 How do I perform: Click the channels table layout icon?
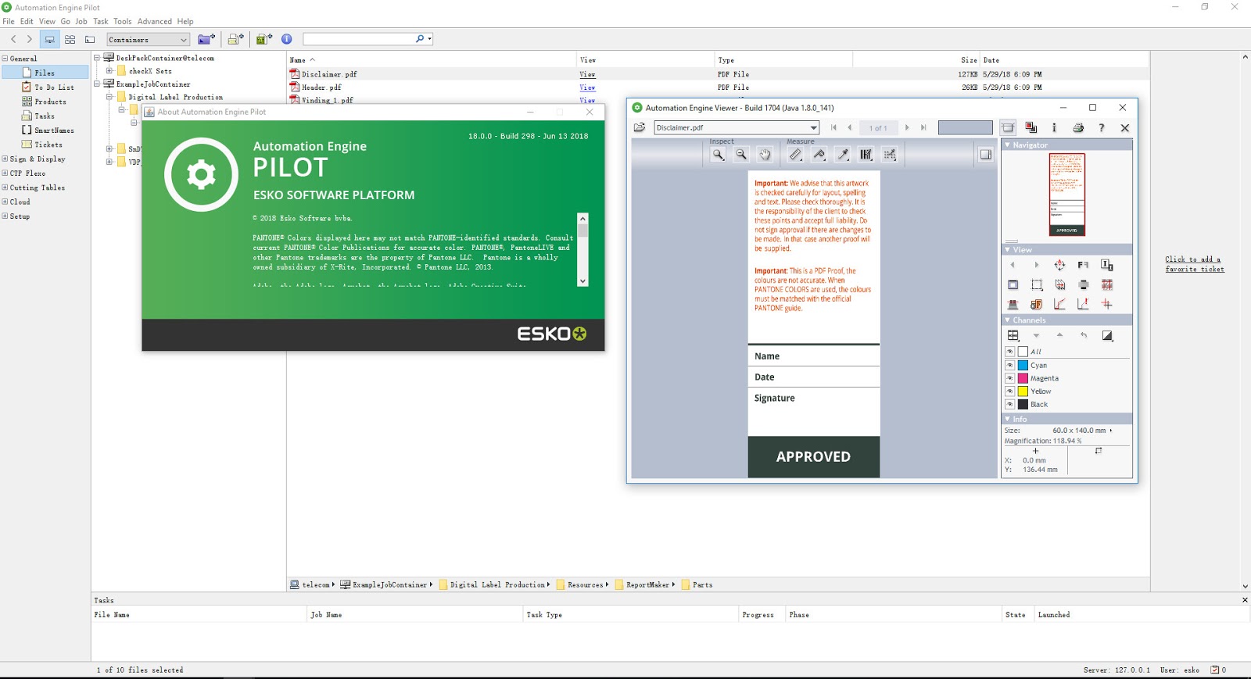pyautogui.click(x=1013, y=335)
